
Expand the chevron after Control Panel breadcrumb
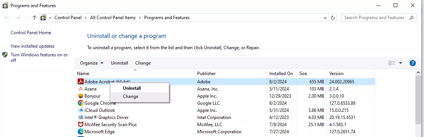pos(86,18)
